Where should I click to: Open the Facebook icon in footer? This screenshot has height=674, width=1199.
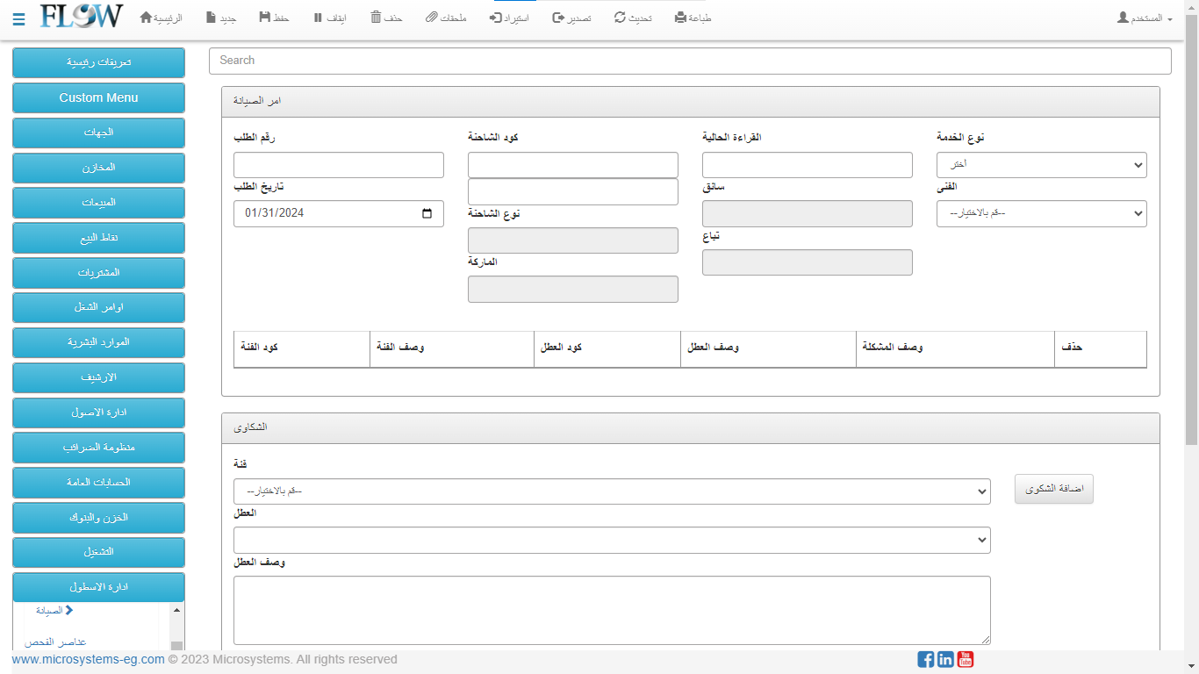(925, 659)
